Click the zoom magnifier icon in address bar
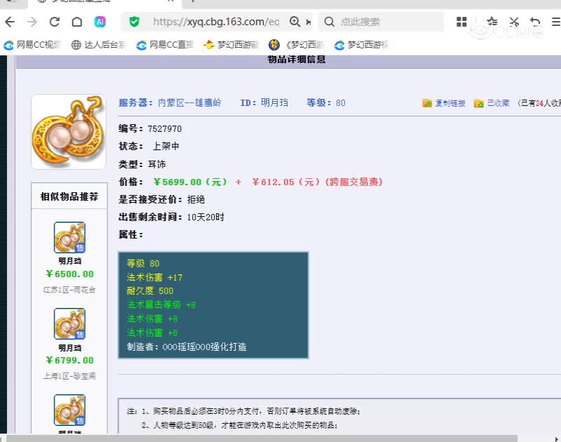The image size is (561, 442). tap(295, 22)
